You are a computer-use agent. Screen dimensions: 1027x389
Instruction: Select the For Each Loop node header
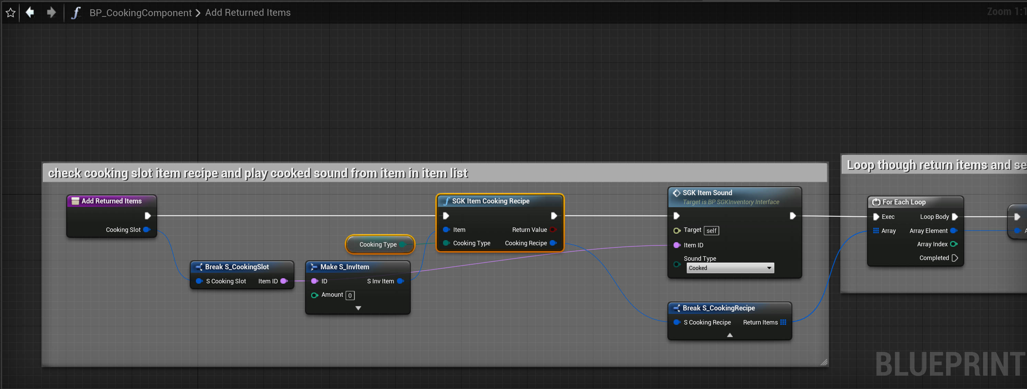point(903,202)
